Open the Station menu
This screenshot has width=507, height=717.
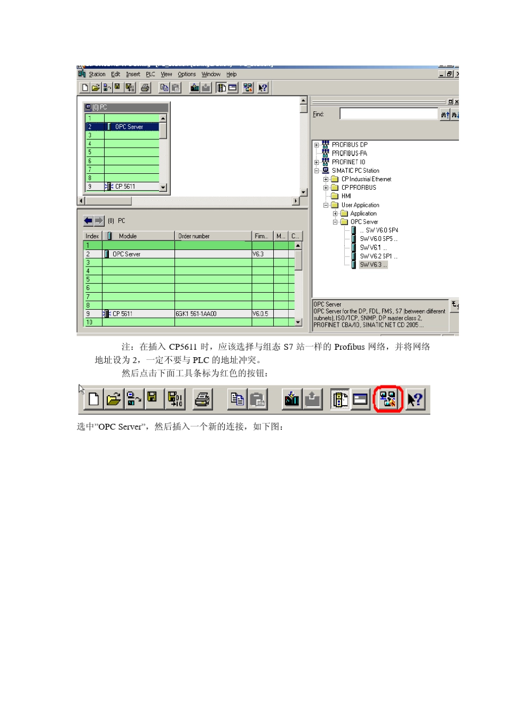point(97,75)
